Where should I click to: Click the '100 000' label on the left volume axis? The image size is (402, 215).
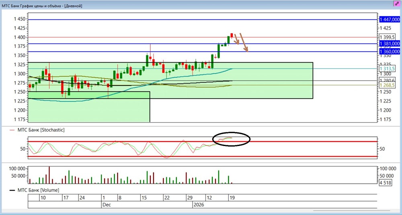17,168
